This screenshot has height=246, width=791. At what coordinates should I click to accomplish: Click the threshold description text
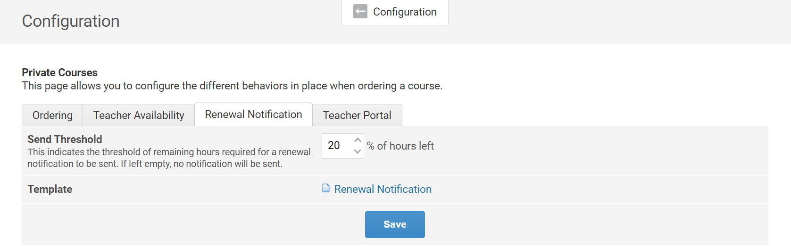[169, 158]
